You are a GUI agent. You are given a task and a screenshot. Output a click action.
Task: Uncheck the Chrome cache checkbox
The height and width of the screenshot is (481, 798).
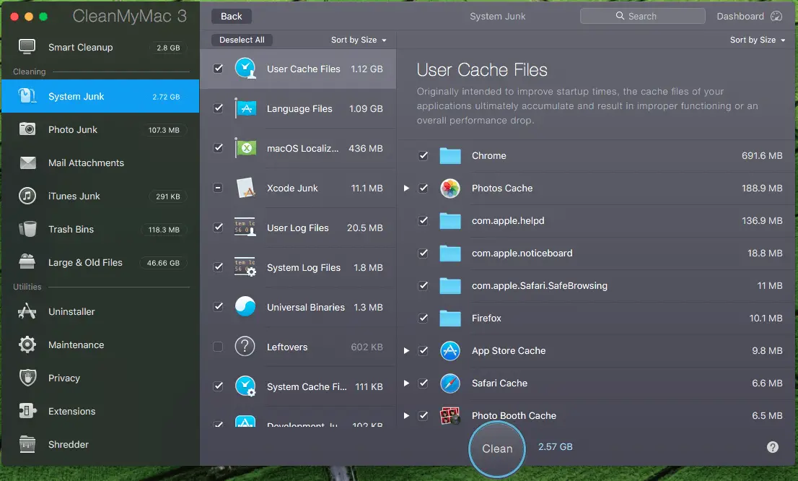[423, 155]
